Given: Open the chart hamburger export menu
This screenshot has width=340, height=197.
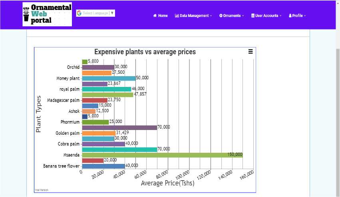Looking at the screenshot, I should 251,51.
